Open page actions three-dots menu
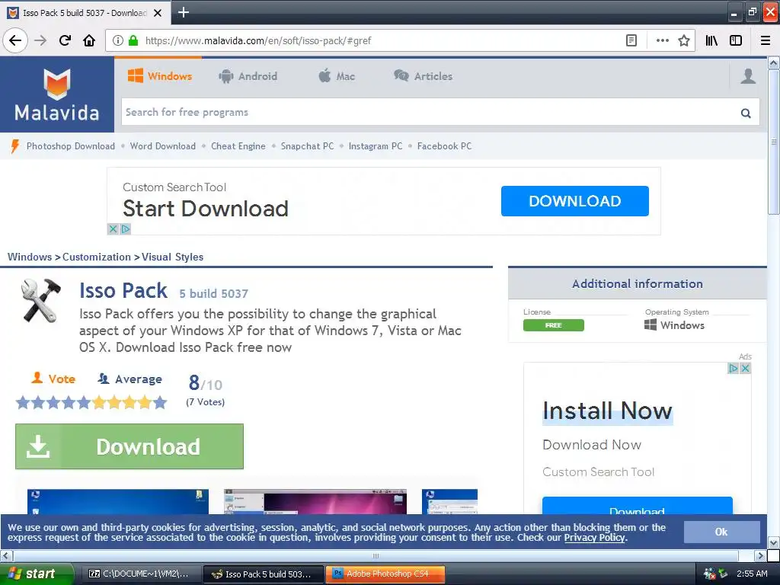 pos(662,40)
